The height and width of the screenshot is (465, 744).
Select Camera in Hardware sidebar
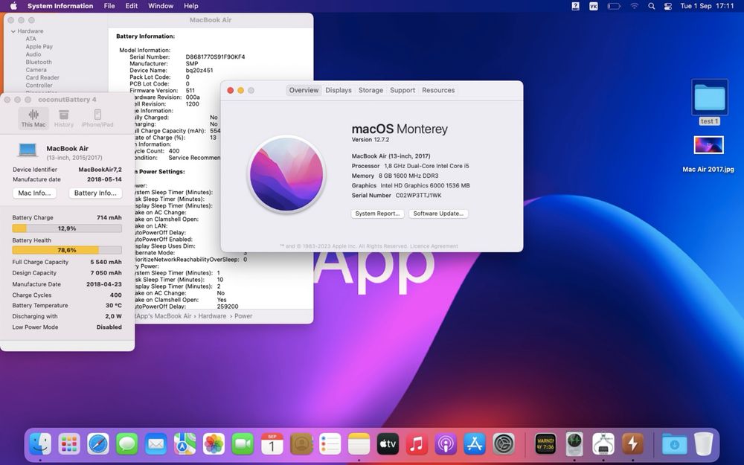tap(36, 70)
